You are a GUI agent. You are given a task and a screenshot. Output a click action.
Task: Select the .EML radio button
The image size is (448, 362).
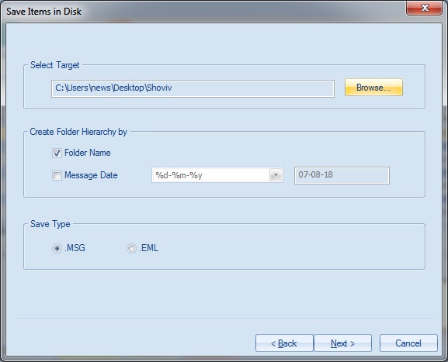pos(131,248)
